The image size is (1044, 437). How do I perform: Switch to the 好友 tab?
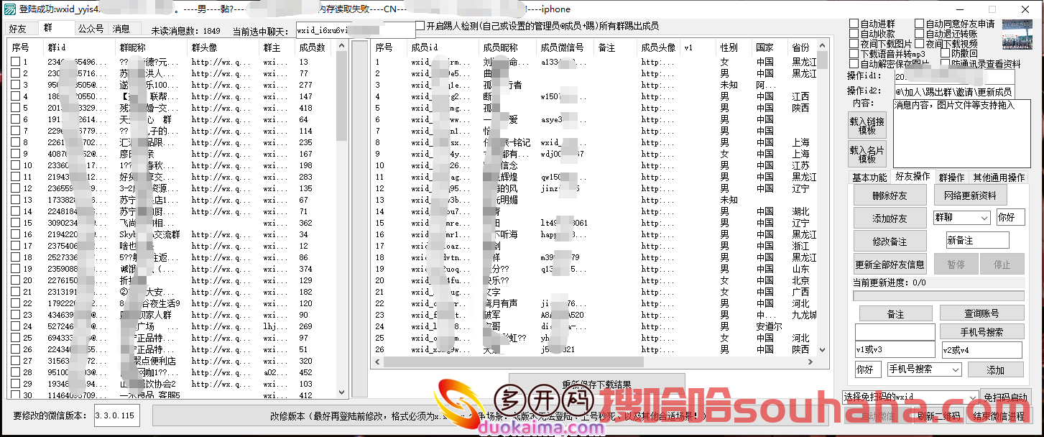17,29
